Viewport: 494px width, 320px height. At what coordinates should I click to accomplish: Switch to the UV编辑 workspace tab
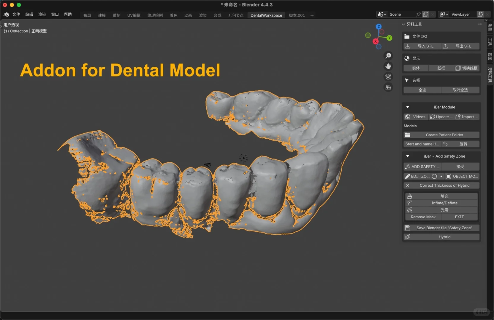click(x=134, y=15)
